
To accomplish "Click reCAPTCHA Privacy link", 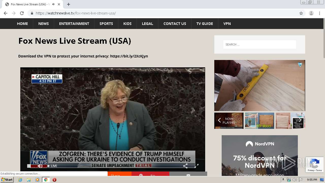I will pyautogui.click(x=311, y=170).
